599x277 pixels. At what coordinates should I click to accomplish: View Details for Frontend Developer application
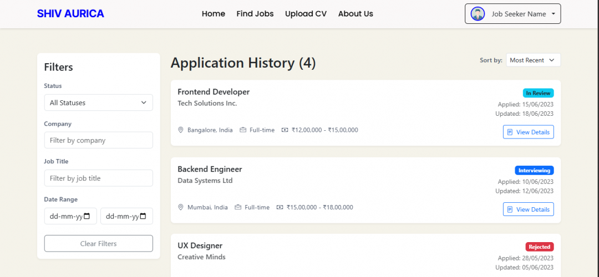point(529,132)
